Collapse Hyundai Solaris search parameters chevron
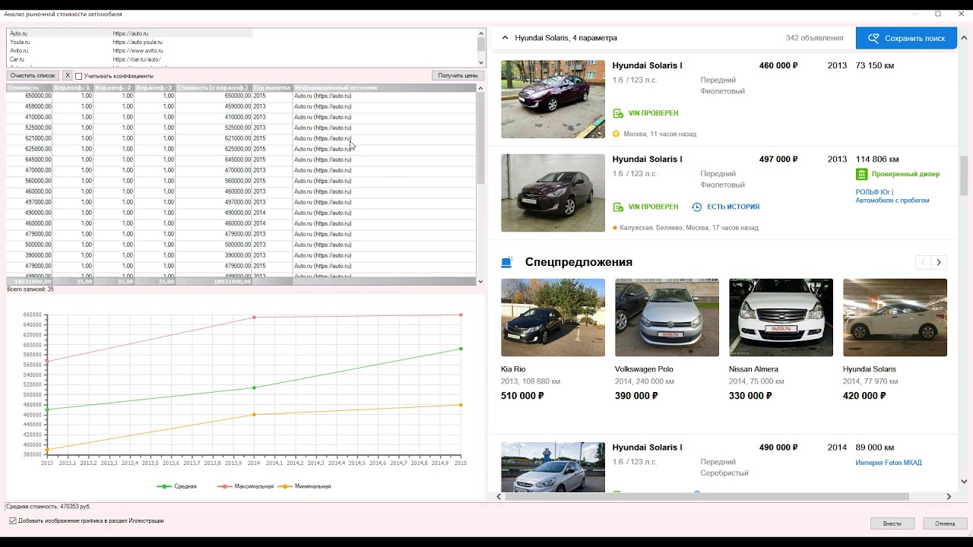Image resolution: width=973 pixels, height=547 pixels. pos(505,38)
